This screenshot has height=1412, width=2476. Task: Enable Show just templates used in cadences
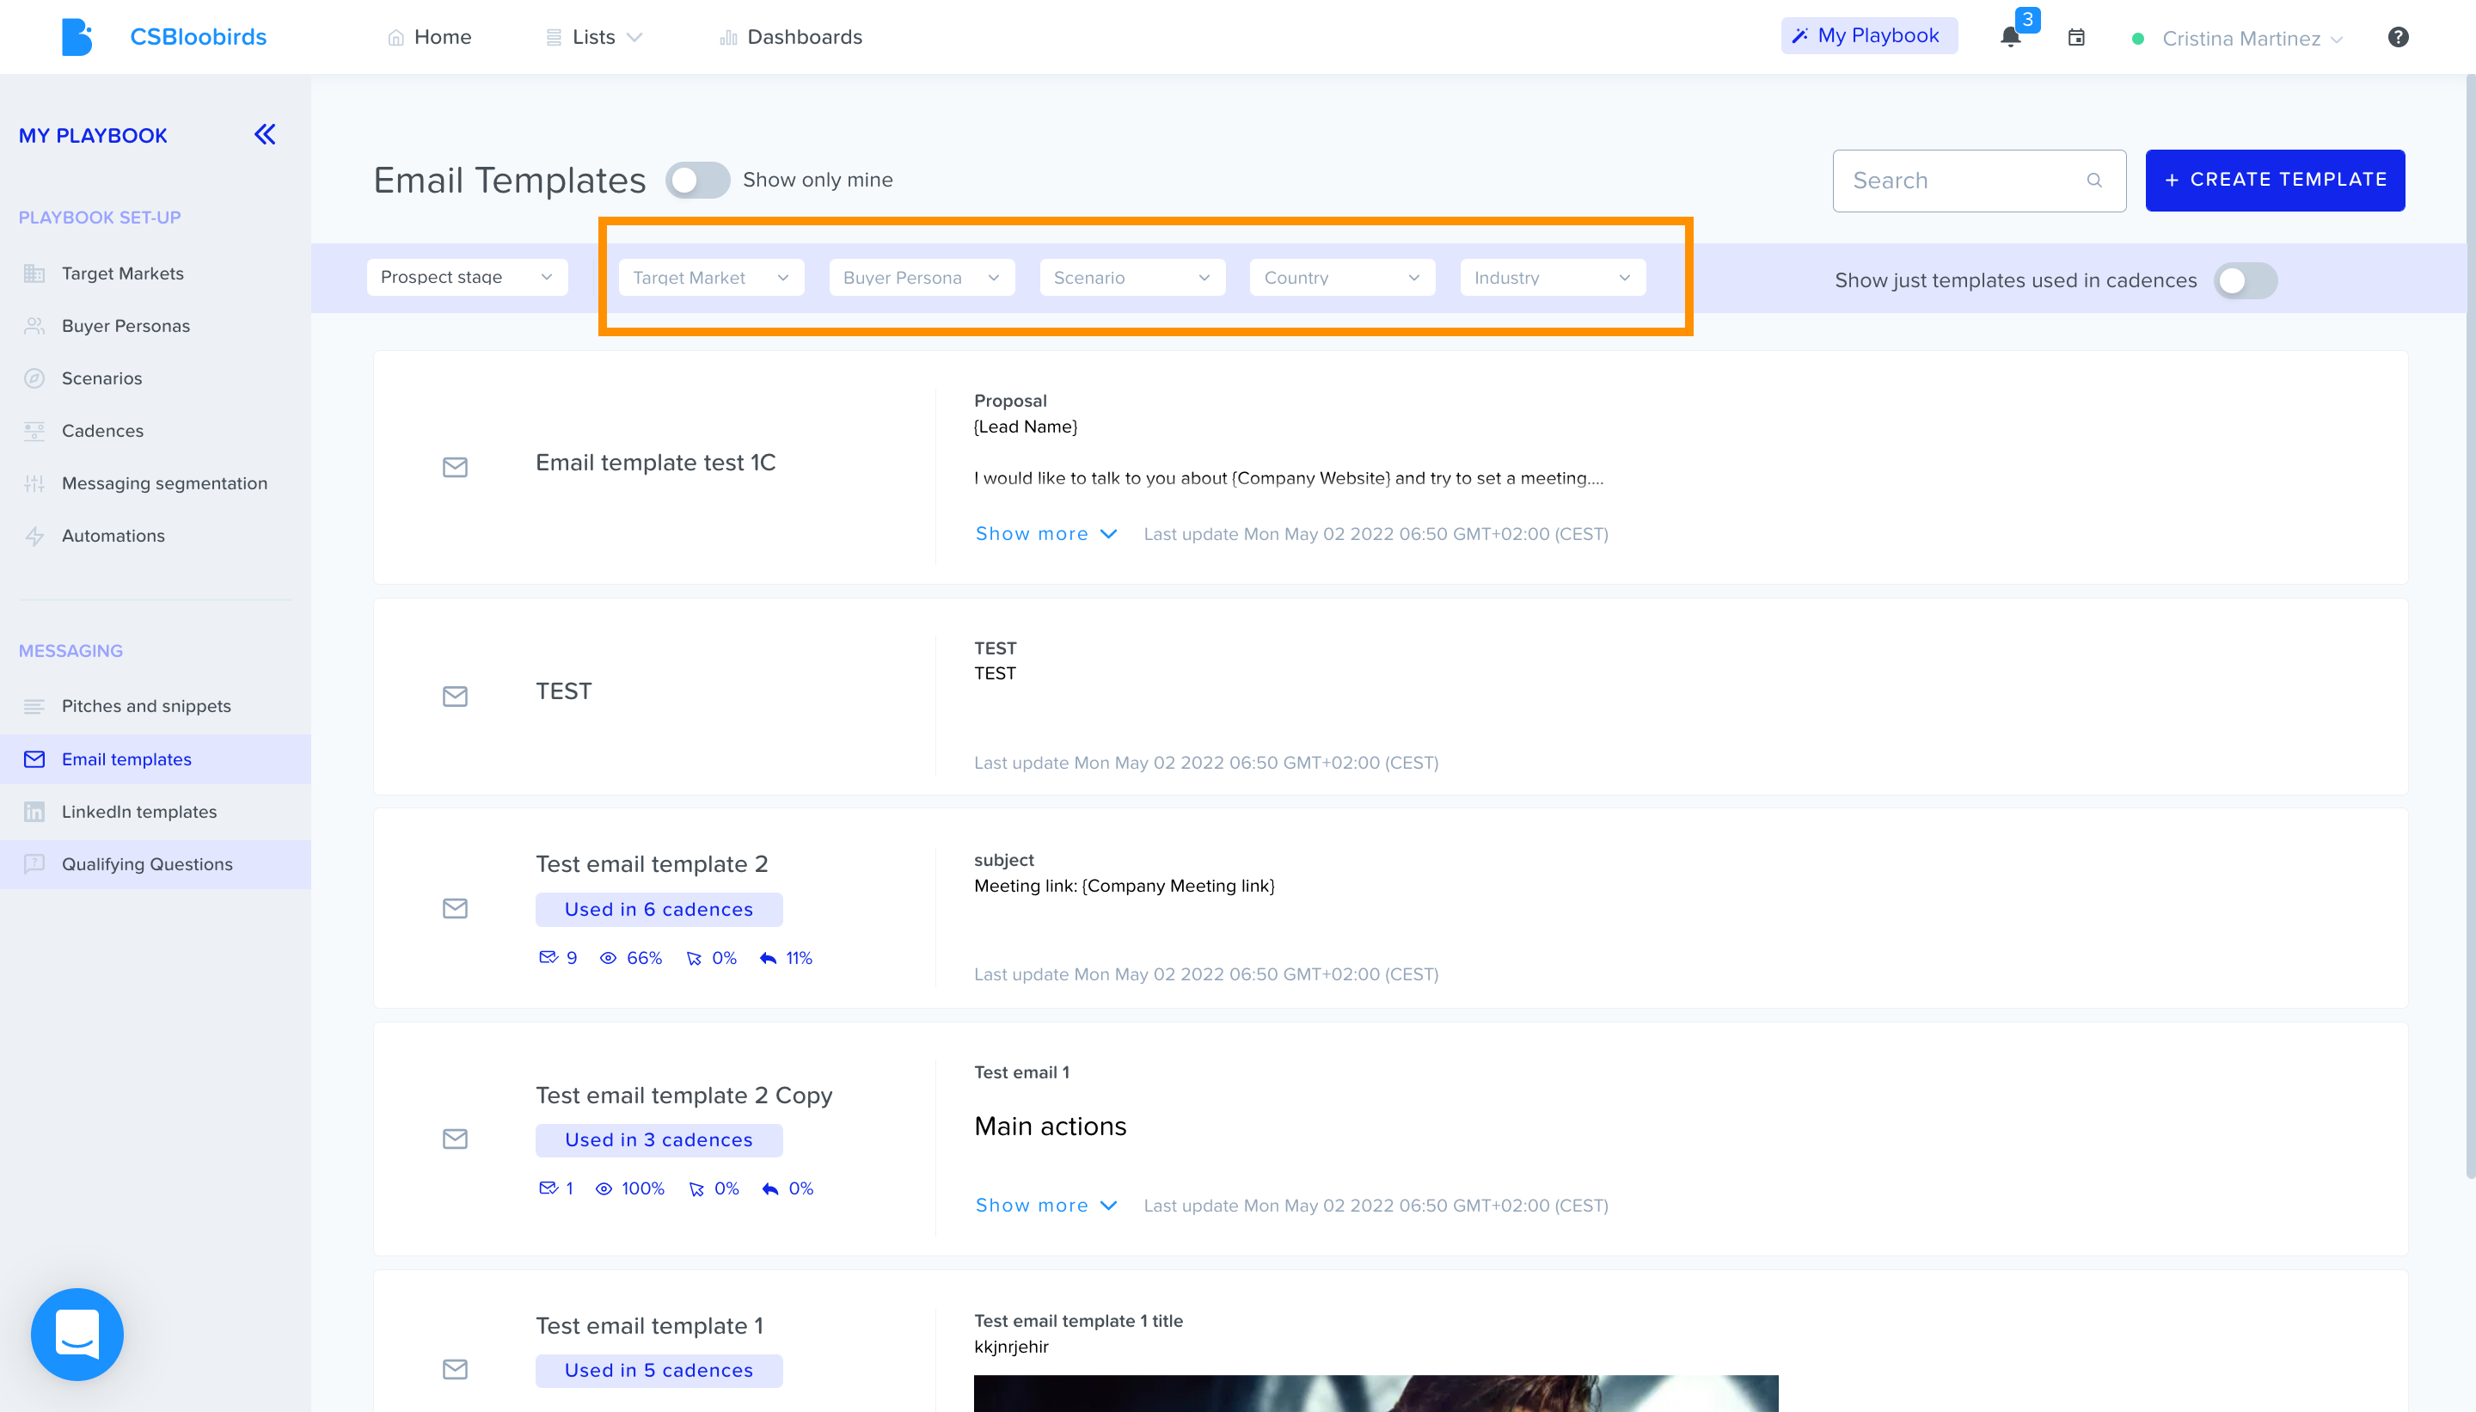point(2246,281)
